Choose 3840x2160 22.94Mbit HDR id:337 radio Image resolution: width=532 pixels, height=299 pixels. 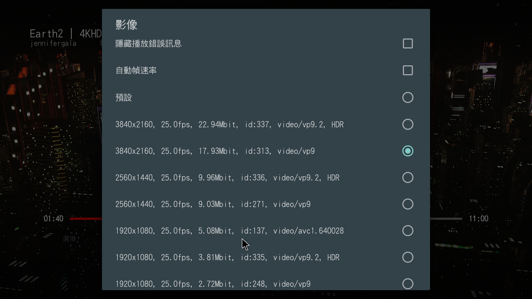click(408, 124)
